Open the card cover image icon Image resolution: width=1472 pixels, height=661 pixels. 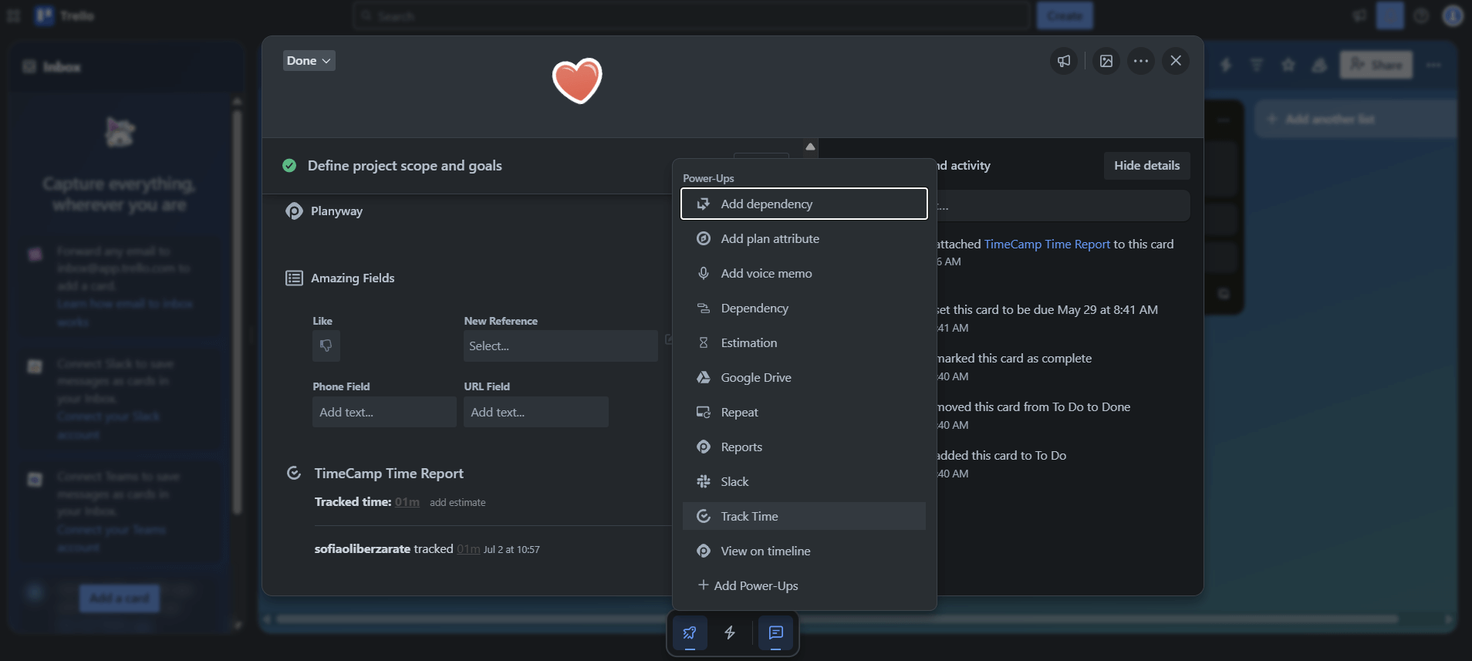tap(1106, 61)
